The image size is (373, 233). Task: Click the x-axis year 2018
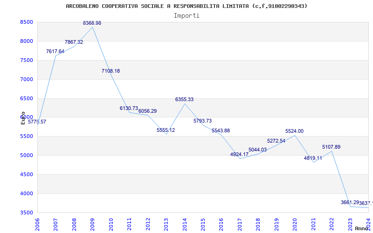258,224
